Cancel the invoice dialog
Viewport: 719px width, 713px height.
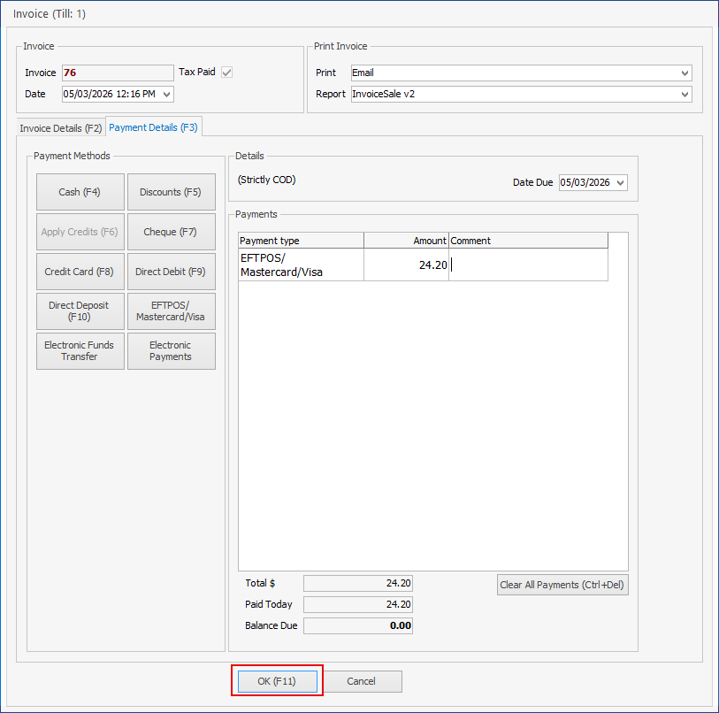[362, 681]
